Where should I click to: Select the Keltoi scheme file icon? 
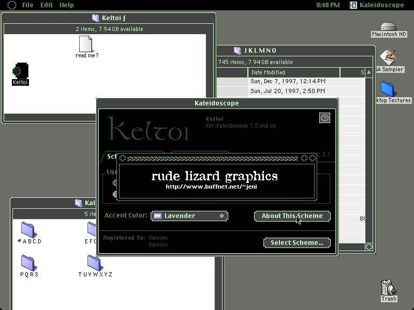pyautogui.click(x=20, y=71)
